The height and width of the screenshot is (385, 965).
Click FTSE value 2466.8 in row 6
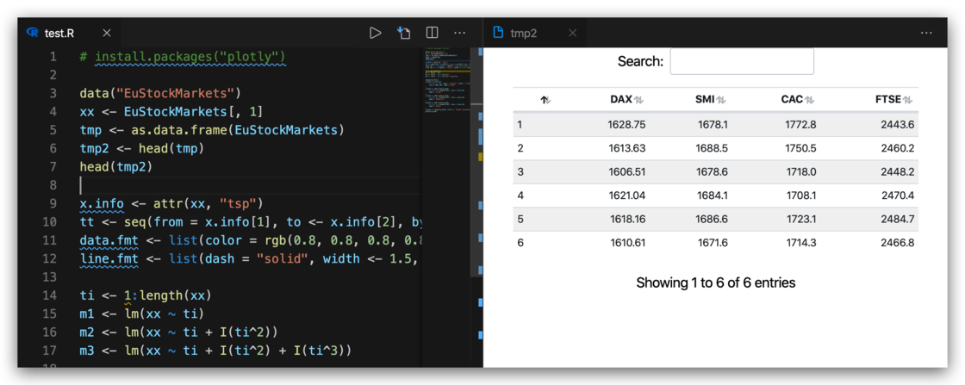click(897, 243)
